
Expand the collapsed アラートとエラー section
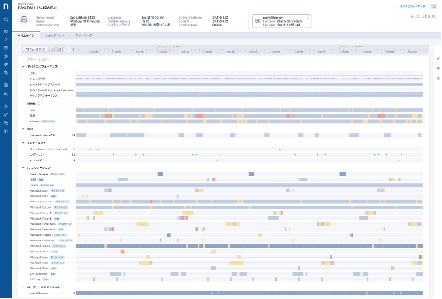23,59
